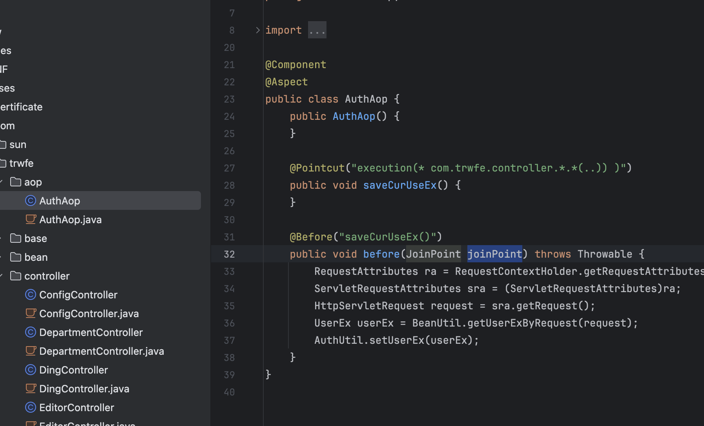704x426 pixels.
Task: Click the EditorController class icon
Action: click(x=31, y=408)
